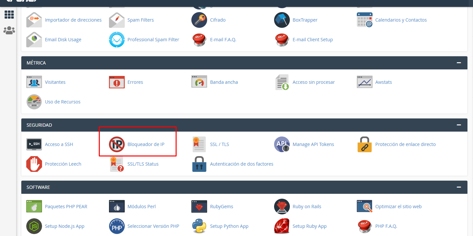The width and height of the screenshot is (473, 236).
Task: Open the Setup Python App icon
Action: (x=199, y=226)
